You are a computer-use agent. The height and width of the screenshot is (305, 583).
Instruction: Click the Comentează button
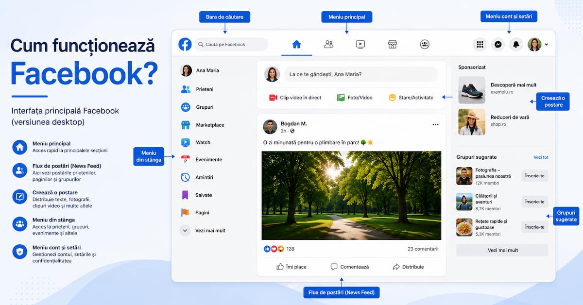(x=350, y=267)
